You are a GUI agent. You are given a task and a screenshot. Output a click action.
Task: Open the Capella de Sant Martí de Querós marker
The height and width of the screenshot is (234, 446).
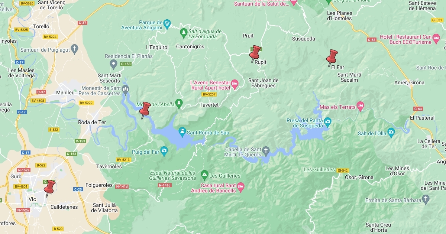pyautogui.click(x=266, y=150)
